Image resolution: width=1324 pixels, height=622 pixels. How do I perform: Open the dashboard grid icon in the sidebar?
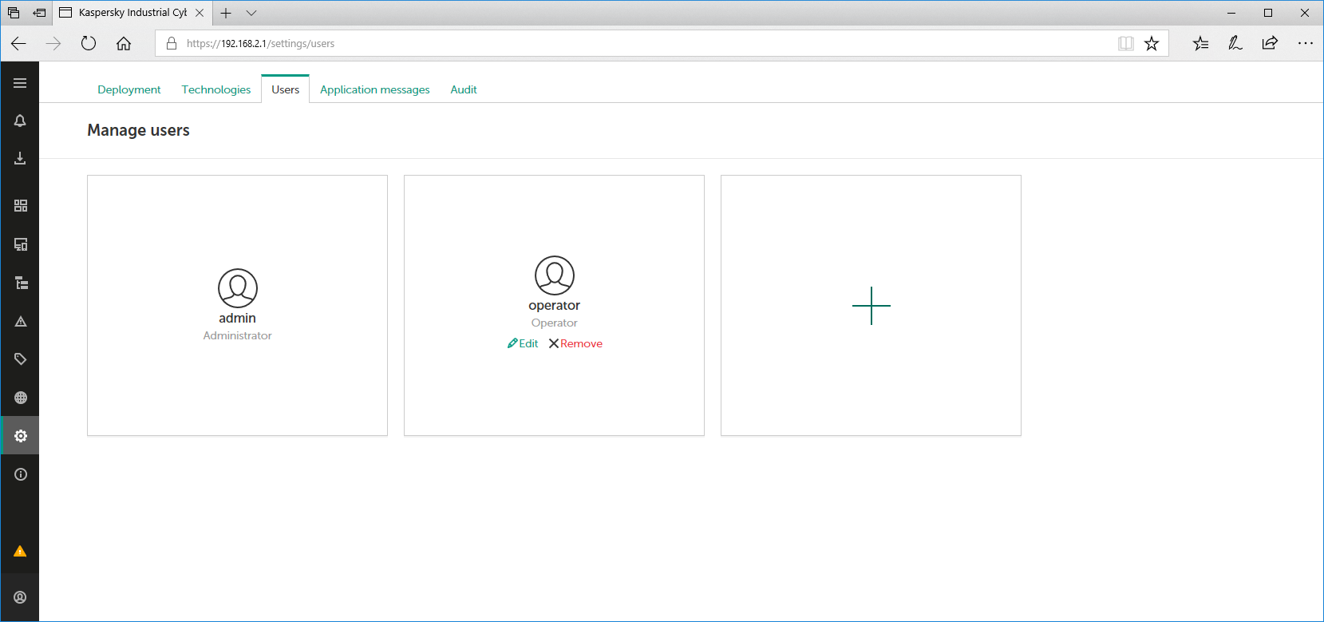click(x=21, y=206)
